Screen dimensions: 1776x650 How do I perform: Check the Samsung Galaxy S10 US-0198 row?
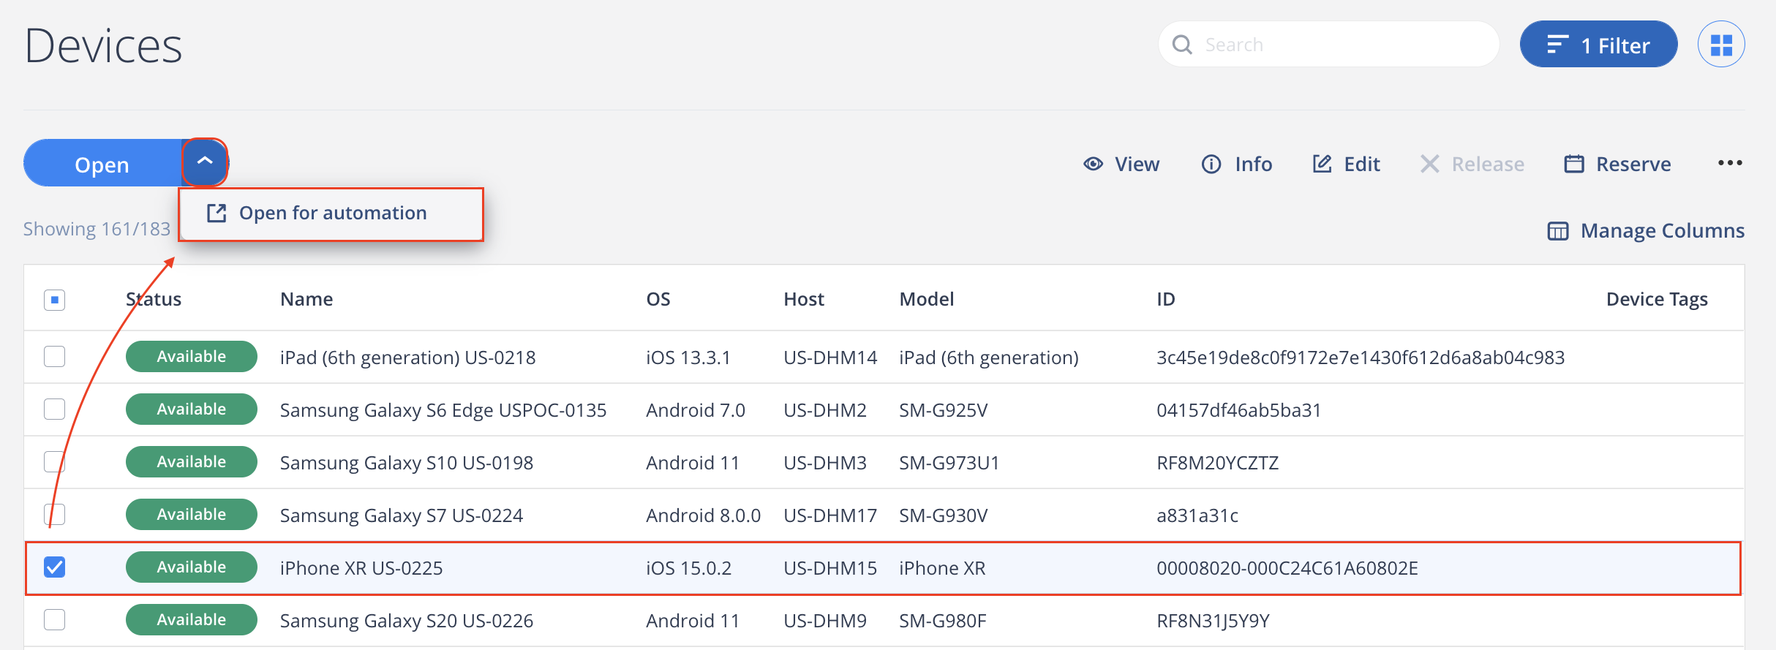(x=55, y=462)
